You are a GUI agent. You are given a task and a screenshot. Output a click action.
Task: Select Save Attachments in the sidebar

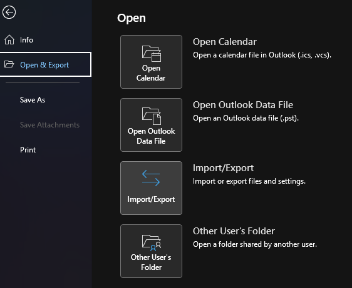tap(49, 125)
